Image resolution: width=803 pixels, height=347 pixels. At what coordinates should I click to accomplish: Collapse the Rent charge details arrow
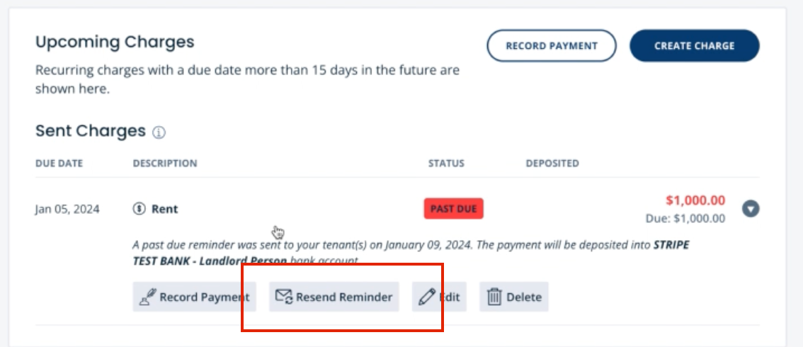pyautogui.click(x=751, y=209)
